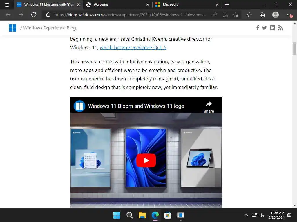Click the Microsoft Edge taskbar icon
Viewport: 297px width, 222px height.
click(155, 215)
